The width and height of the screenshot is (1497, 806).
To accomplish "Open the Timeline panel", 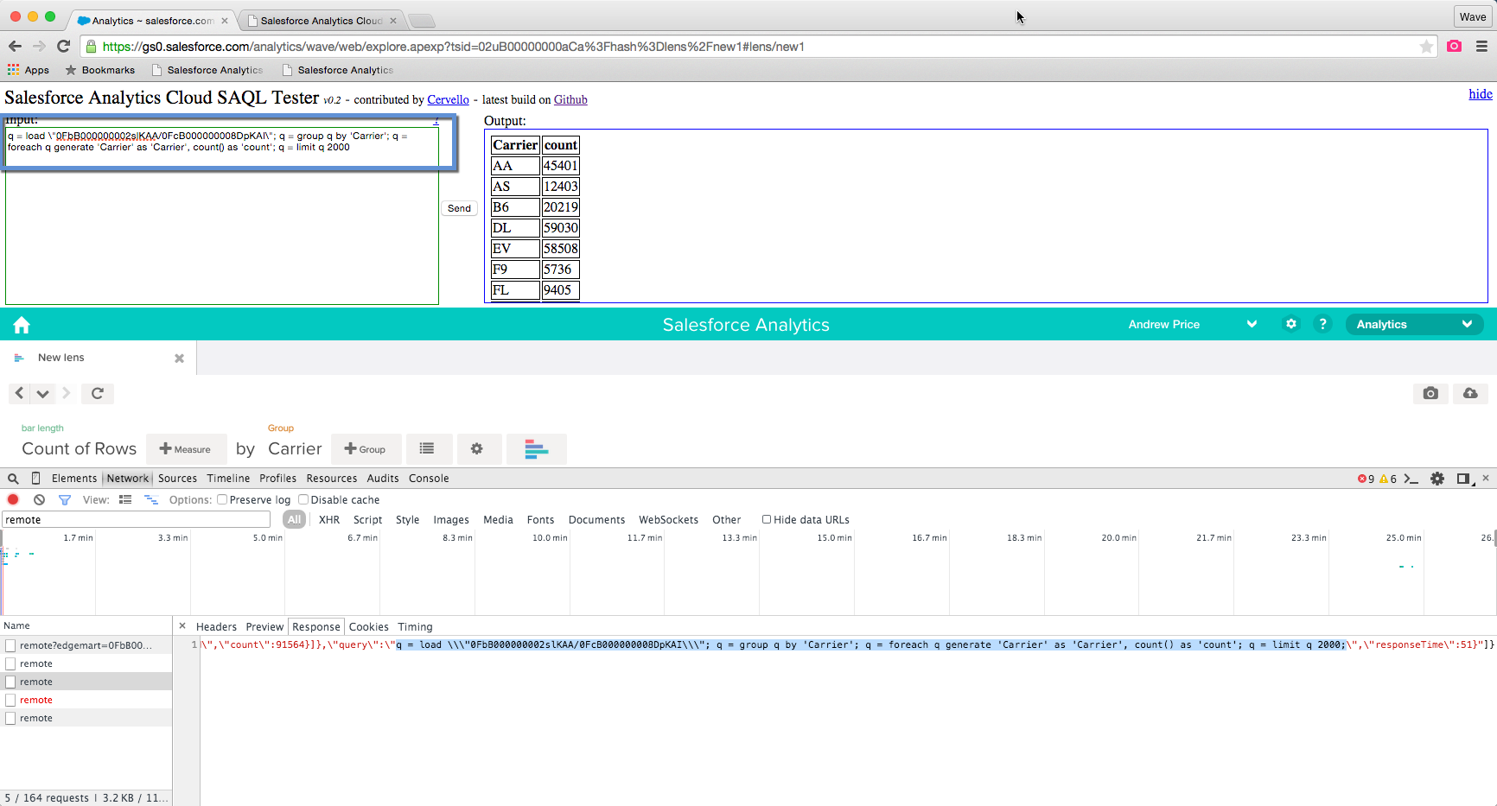I will 228,479.
